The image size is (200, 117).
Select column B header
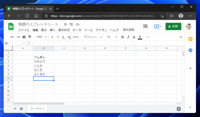pyautogui.click(x=44, y=48)
